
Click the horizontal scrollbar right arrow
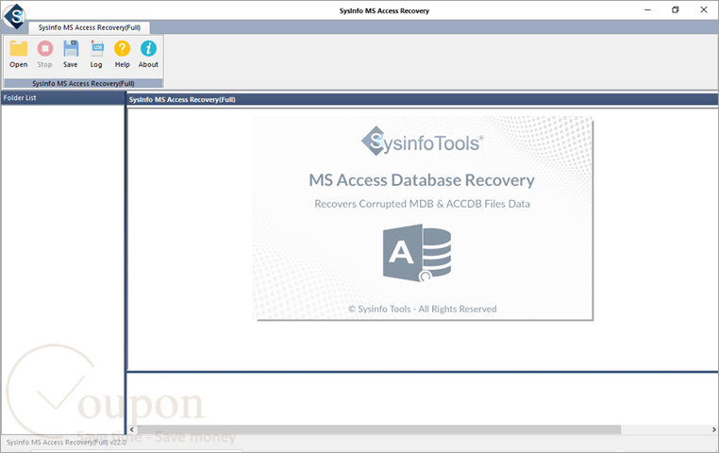pos(714,429)
